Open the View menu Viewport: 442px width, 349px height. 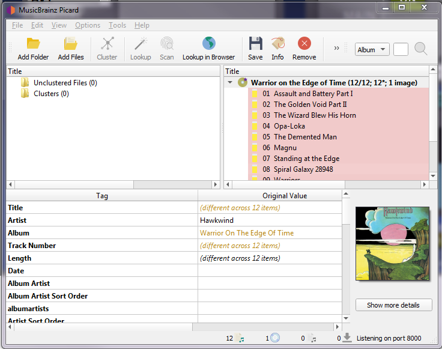[x=59, y=25]
